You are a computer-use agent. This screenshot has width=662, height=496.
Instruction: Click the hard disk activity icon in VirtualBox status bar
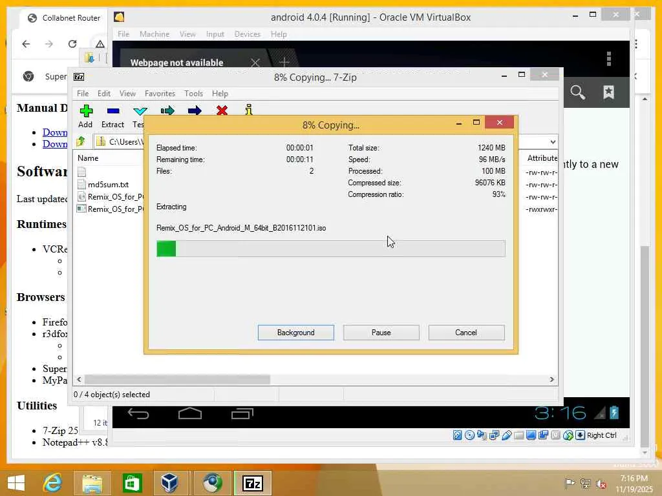457,435
